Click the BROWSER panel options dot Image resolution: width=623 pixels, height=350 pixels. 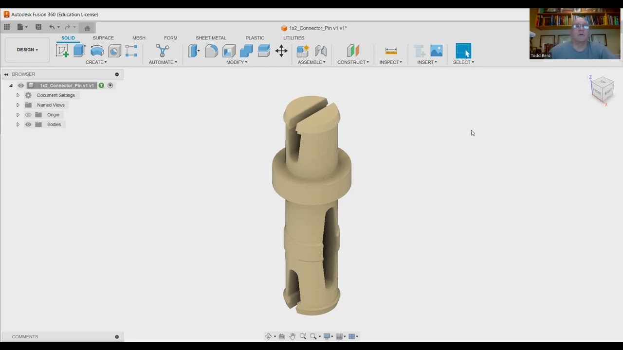click(117, 74)
